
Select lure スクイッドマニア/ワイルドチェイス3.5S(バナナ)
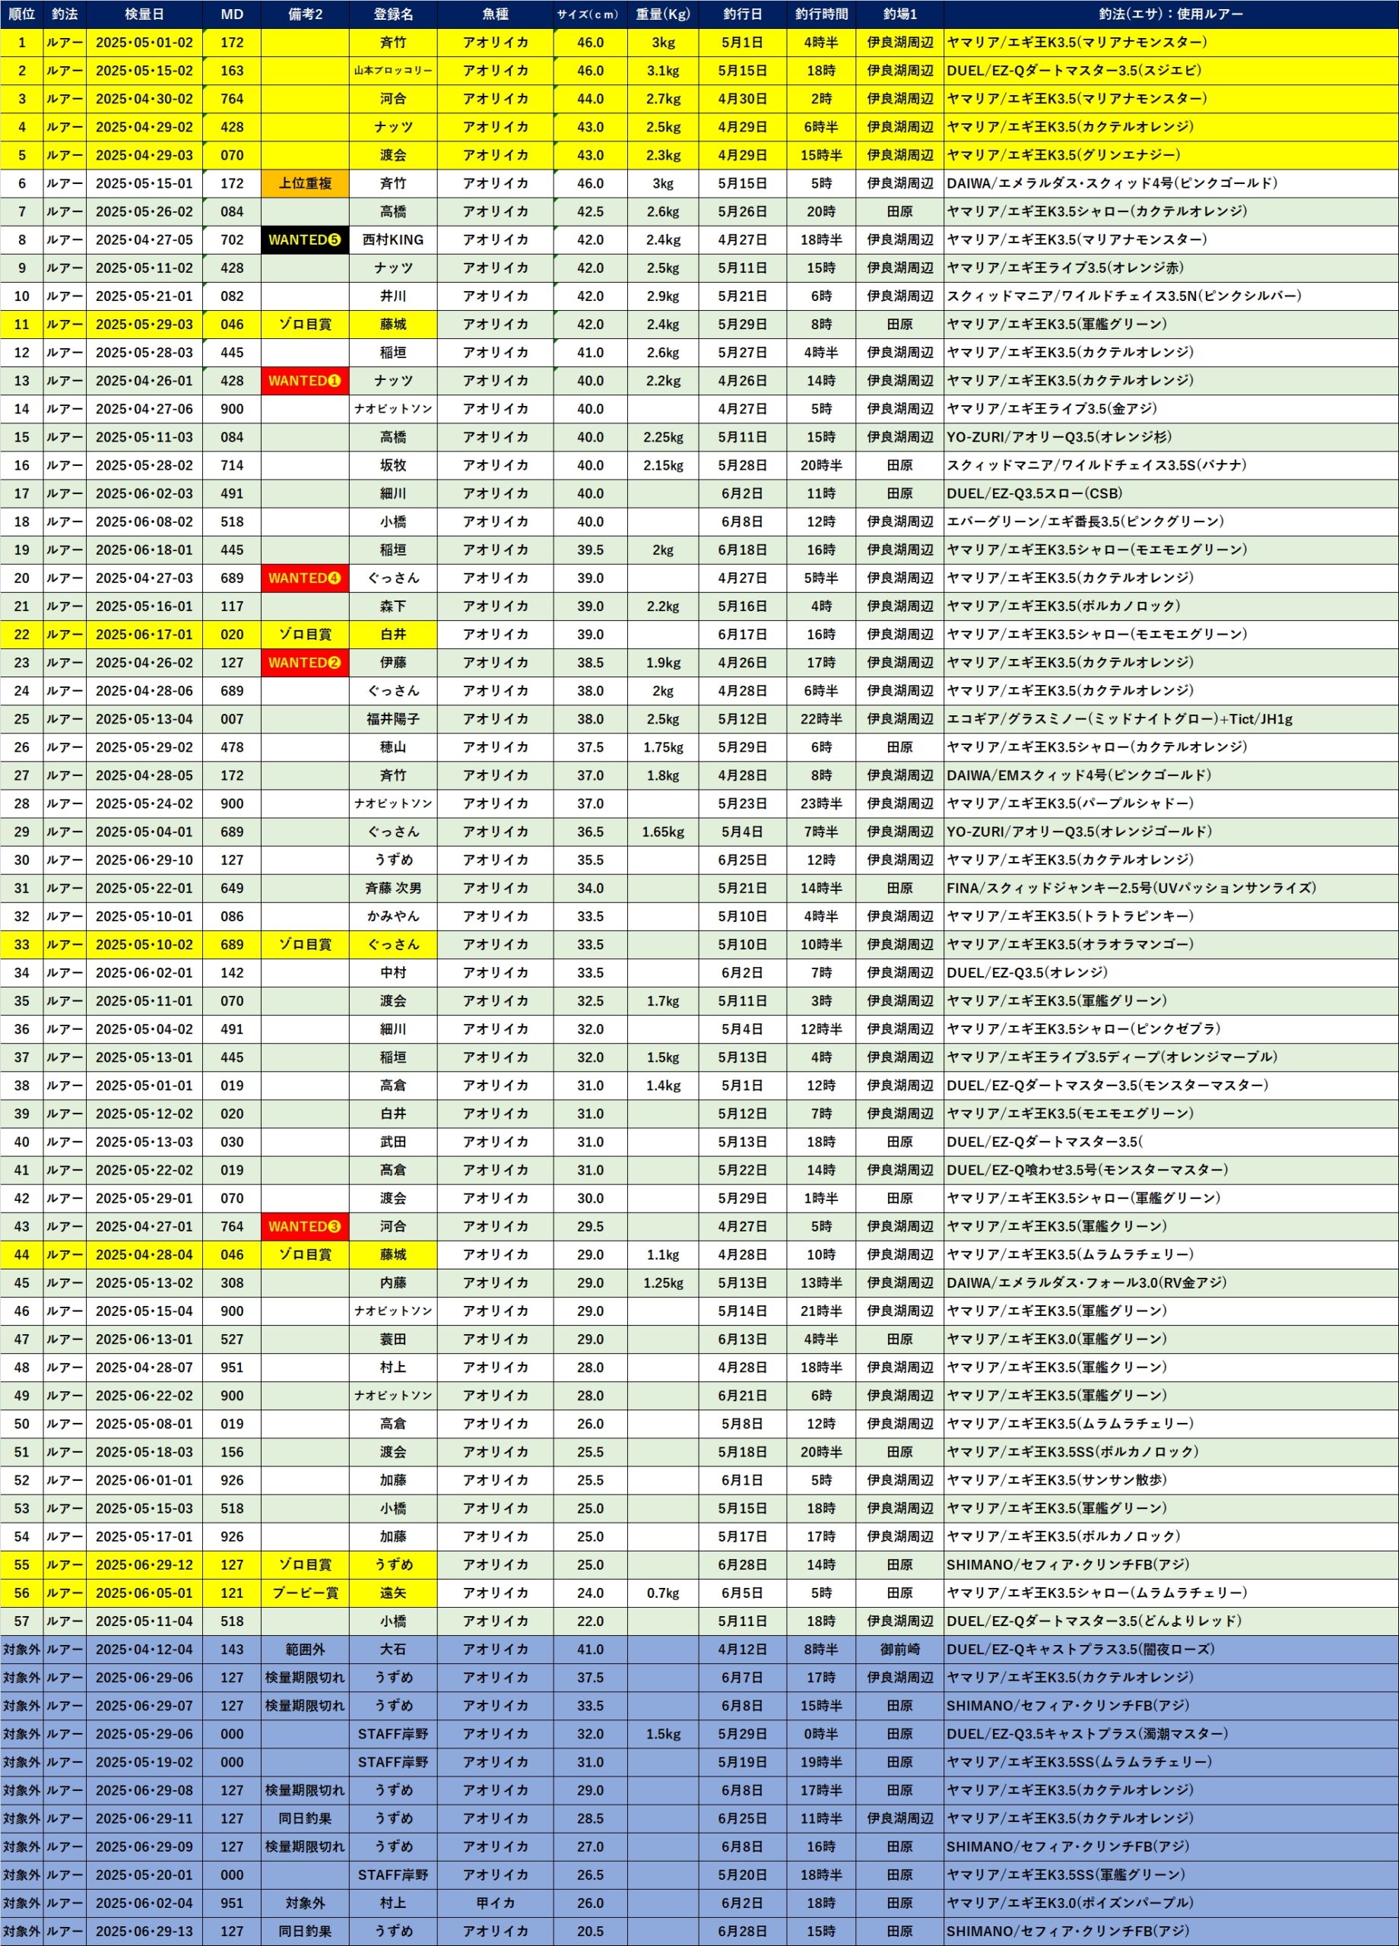pyautogui.click(x=1097, y=465)
